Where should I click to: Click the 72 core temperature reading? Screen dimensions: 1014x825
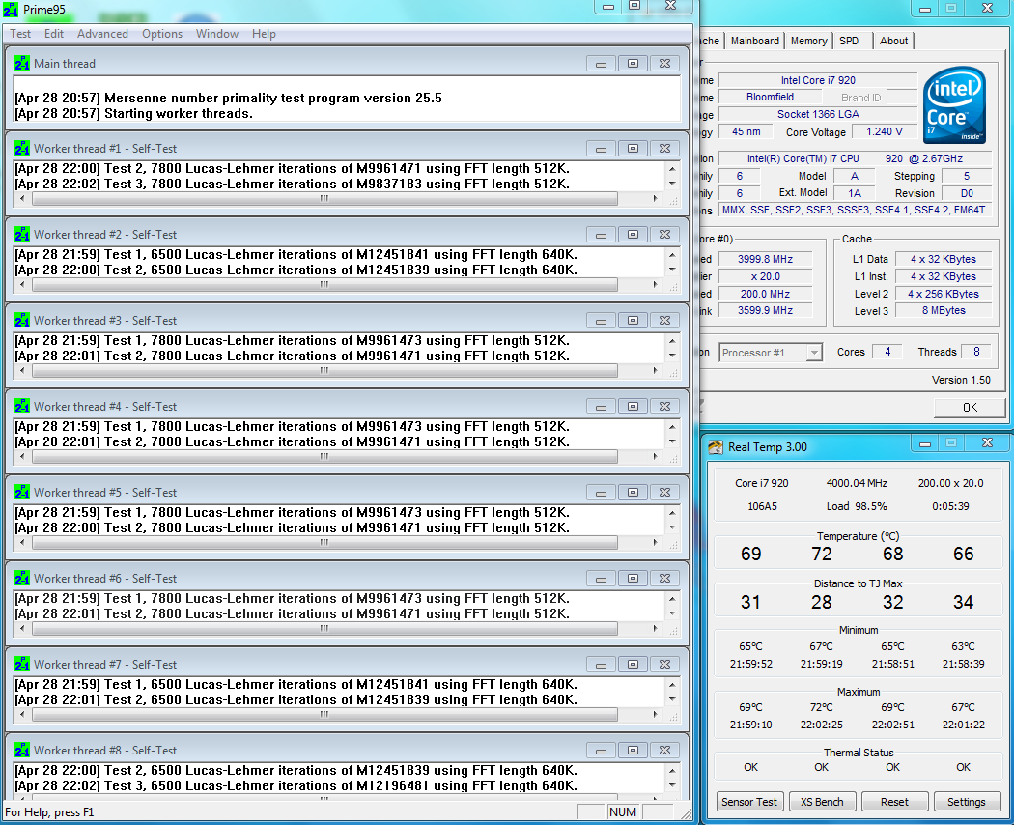click(822, 554)
